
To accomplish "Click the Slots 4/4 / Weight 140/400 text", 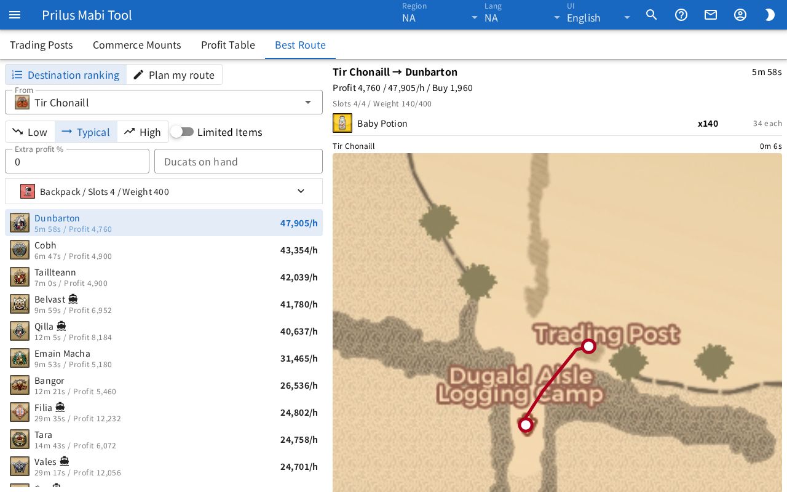I will pyautogui.click(x=382, y=103).
